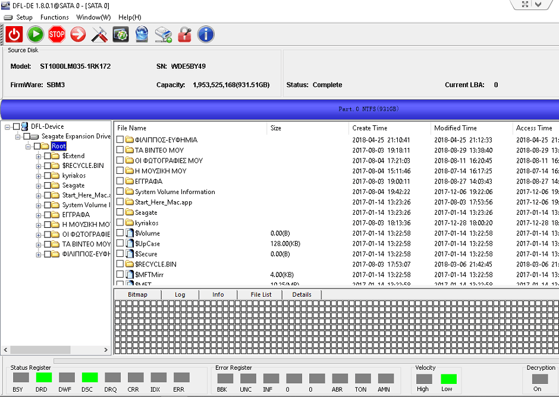Collapse the DFL-Device tree node

pyautogui.click(x=7, y=126)
